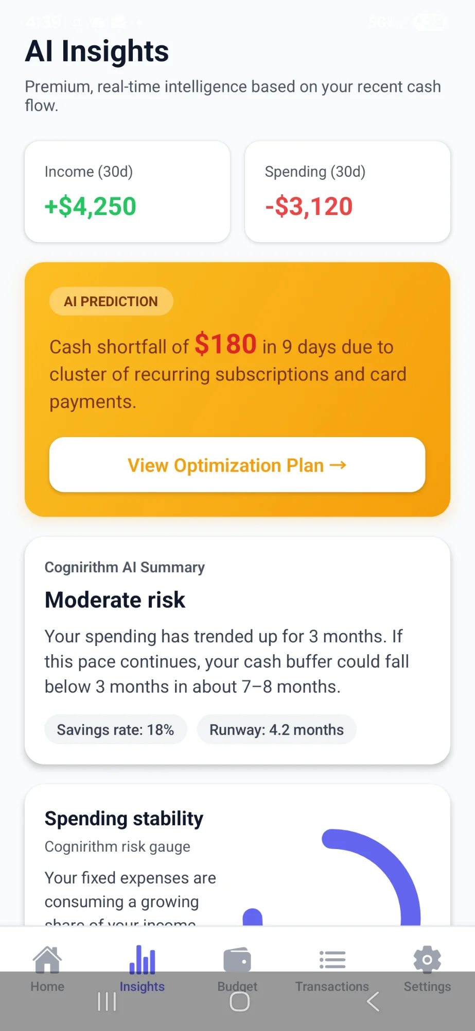Tap the Spending (30d) -$3,120 amount

click(x=308, y=206)
